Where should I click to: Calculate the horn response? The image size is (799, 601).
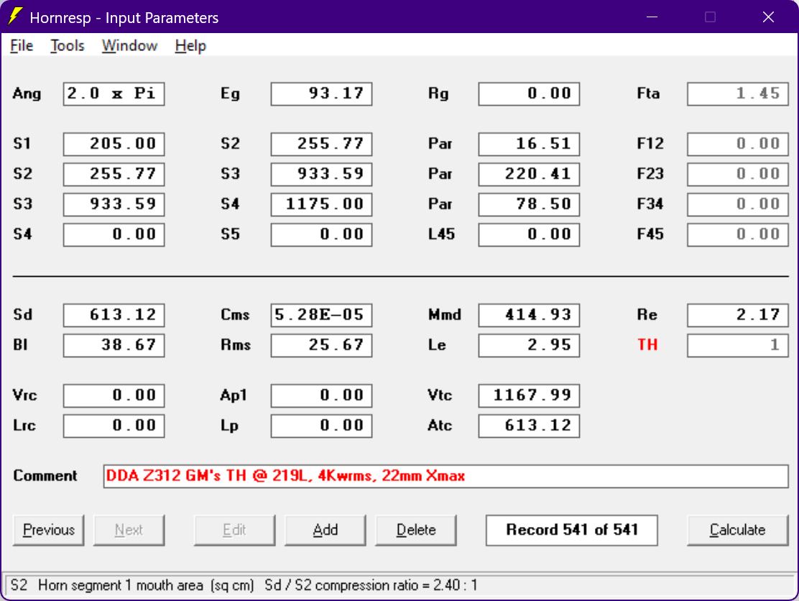[737, 530]
